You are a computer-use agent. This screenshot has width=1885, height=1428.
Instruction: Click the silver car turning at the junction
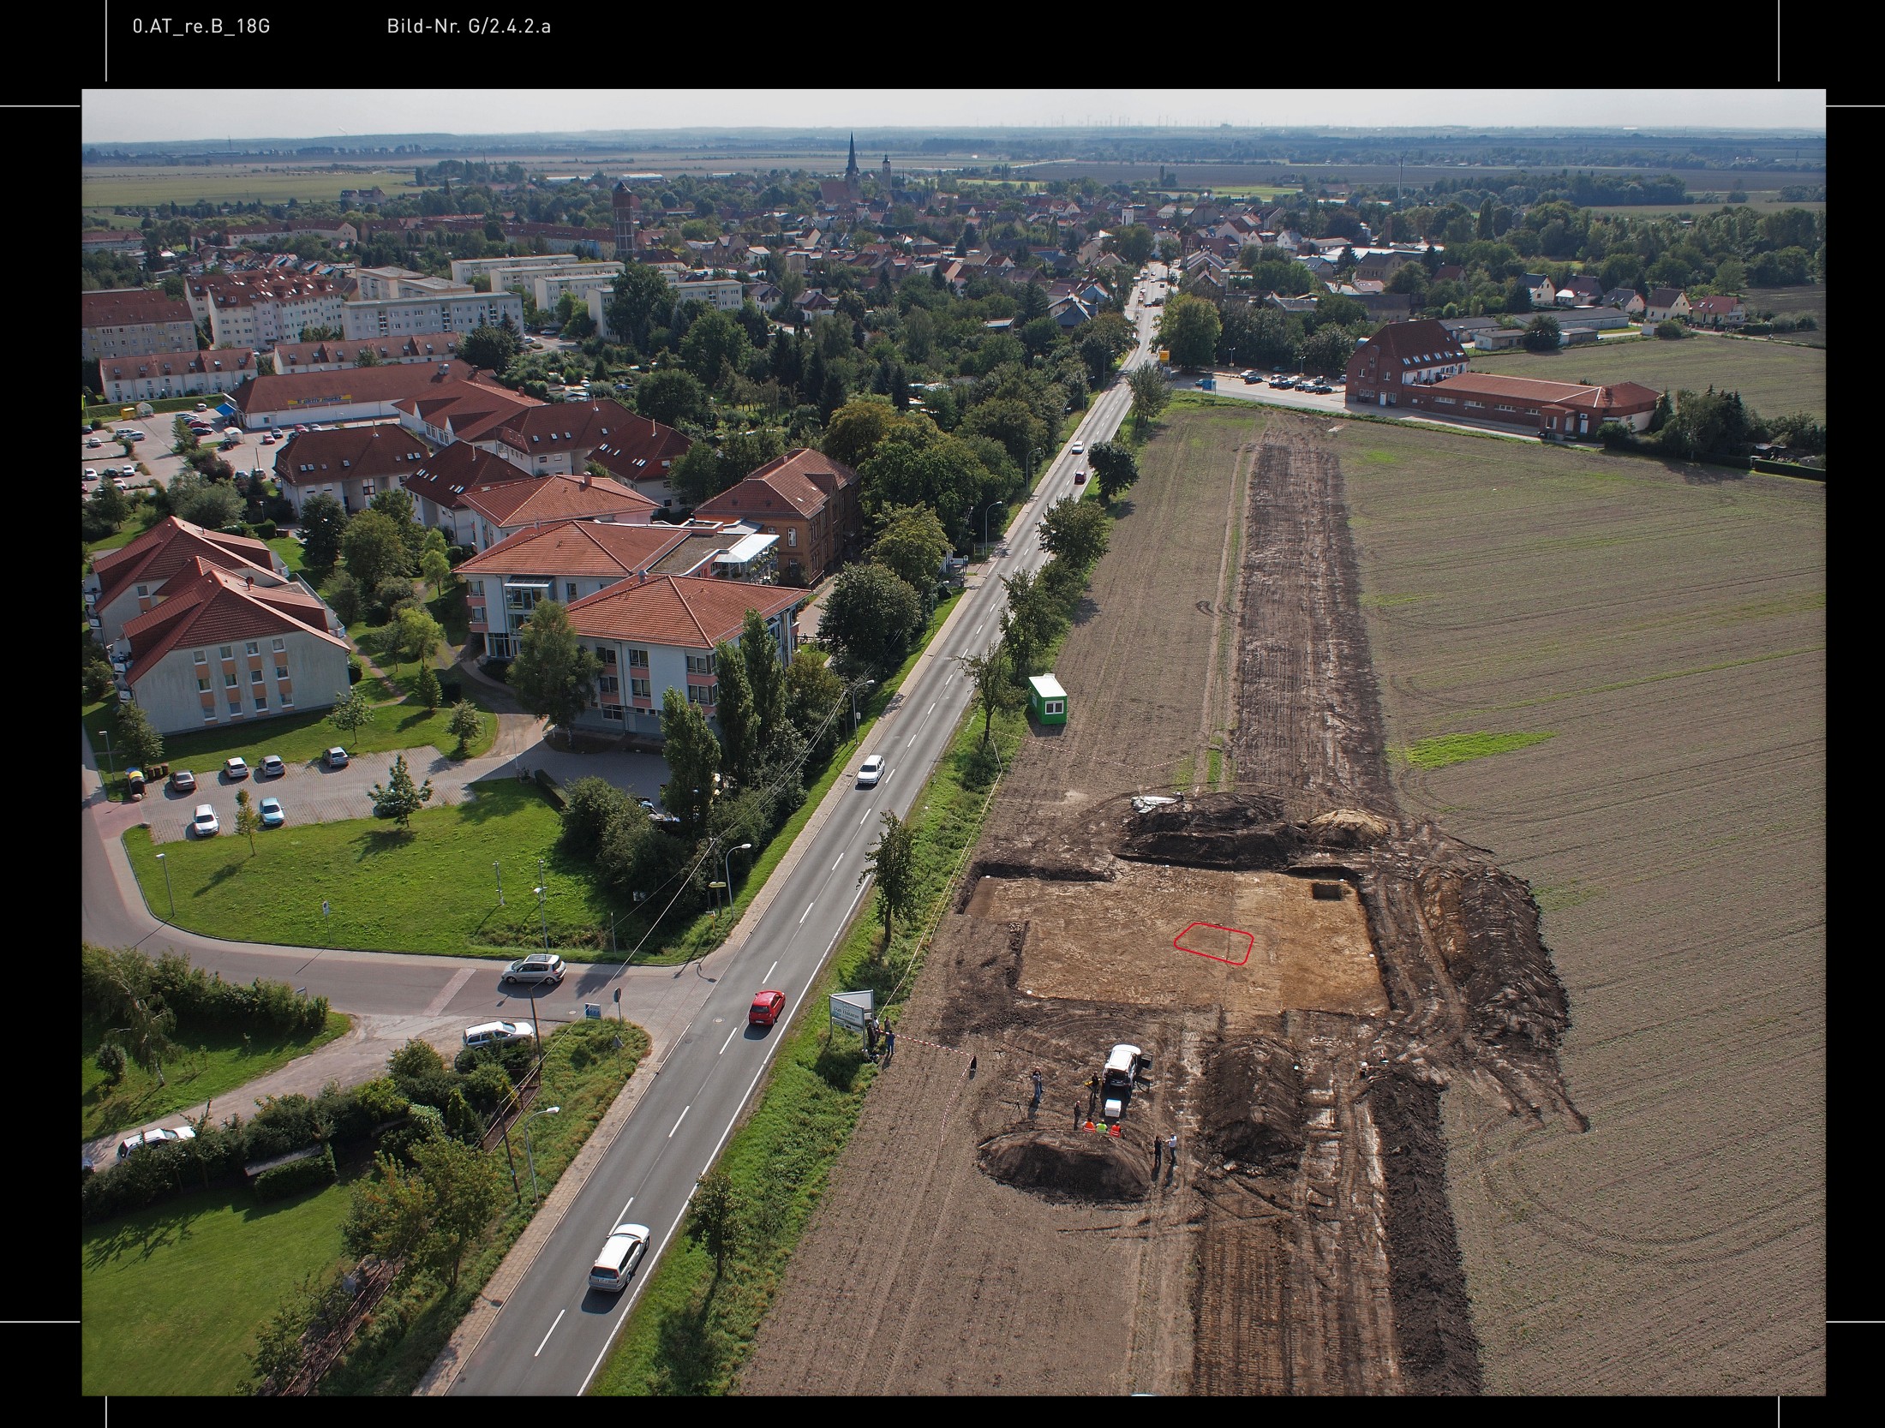click(x=534, y=968)
